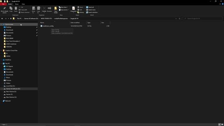This screenshot has height=126, width=224.
Task: Click the Copy icon in Clipboard group
Action: [11, 8]
